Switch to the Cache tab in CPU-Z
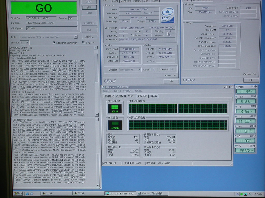This screenshot has width=265, height=198. point(115,1)
